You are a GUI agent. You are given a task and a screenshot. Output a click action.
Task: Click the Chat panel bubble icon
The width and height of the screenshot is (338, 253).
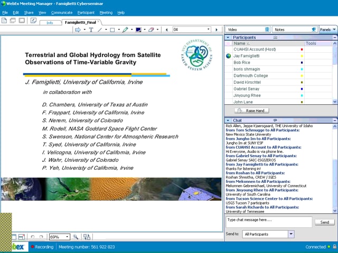[x=275, y=120]
